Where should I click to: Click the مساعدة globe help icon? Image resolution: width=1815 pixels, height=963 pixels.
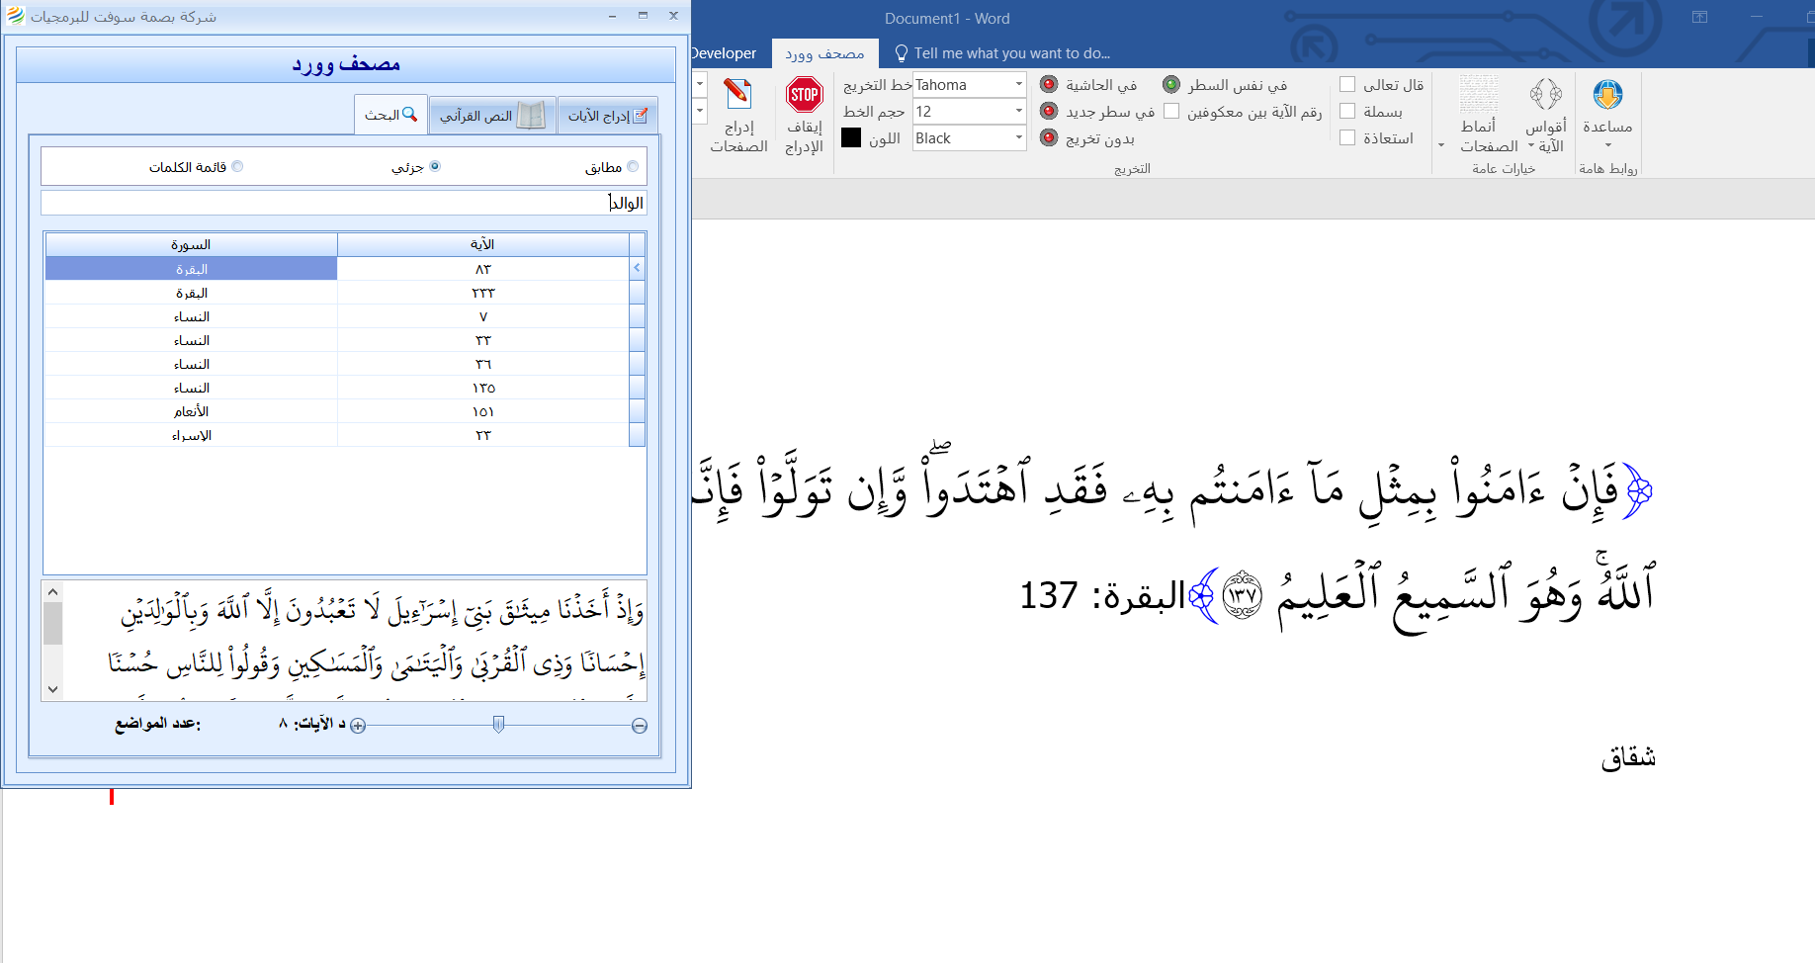click(x=1607, y=95)
